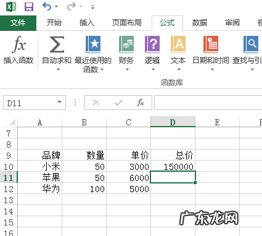Expand the 最近使用的函数 dropdown arrow
Image resolution: width=262 pixels, height=236 pixels.
102,70
